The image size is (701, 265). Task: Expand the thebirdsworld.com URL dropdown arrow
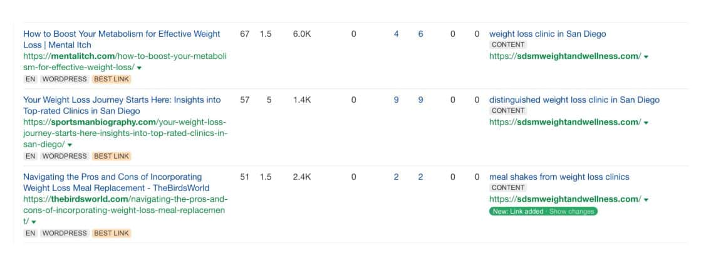click(34, 222)
